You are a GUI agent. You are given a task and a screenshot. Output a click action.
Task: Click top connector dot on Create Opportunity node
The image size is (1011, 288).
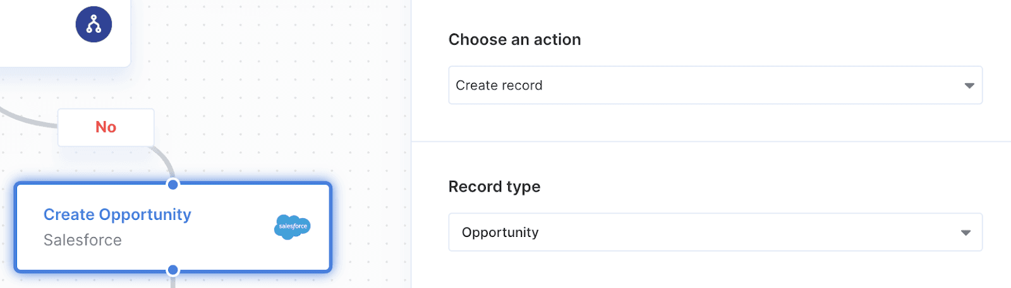pyautogui.click(x=173, y=184)
